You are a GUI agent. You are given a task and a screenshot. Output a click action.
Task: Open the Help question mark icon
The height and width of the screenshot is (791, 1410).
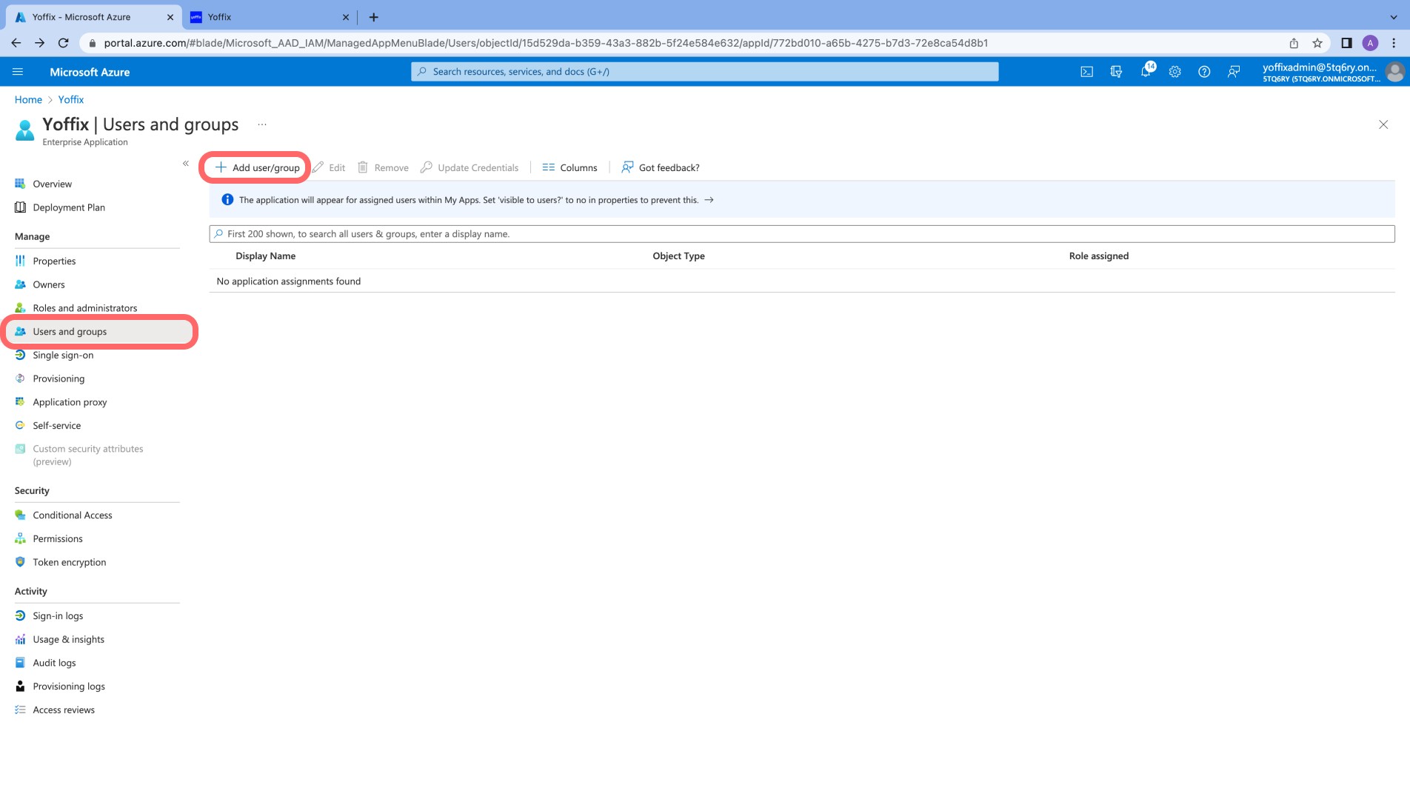[1204, 72]
